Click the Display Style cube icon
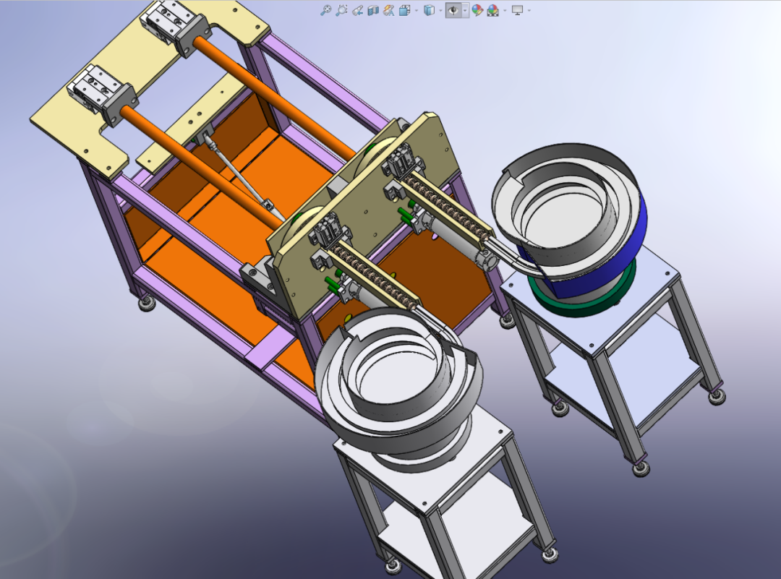 click(429, 10)
